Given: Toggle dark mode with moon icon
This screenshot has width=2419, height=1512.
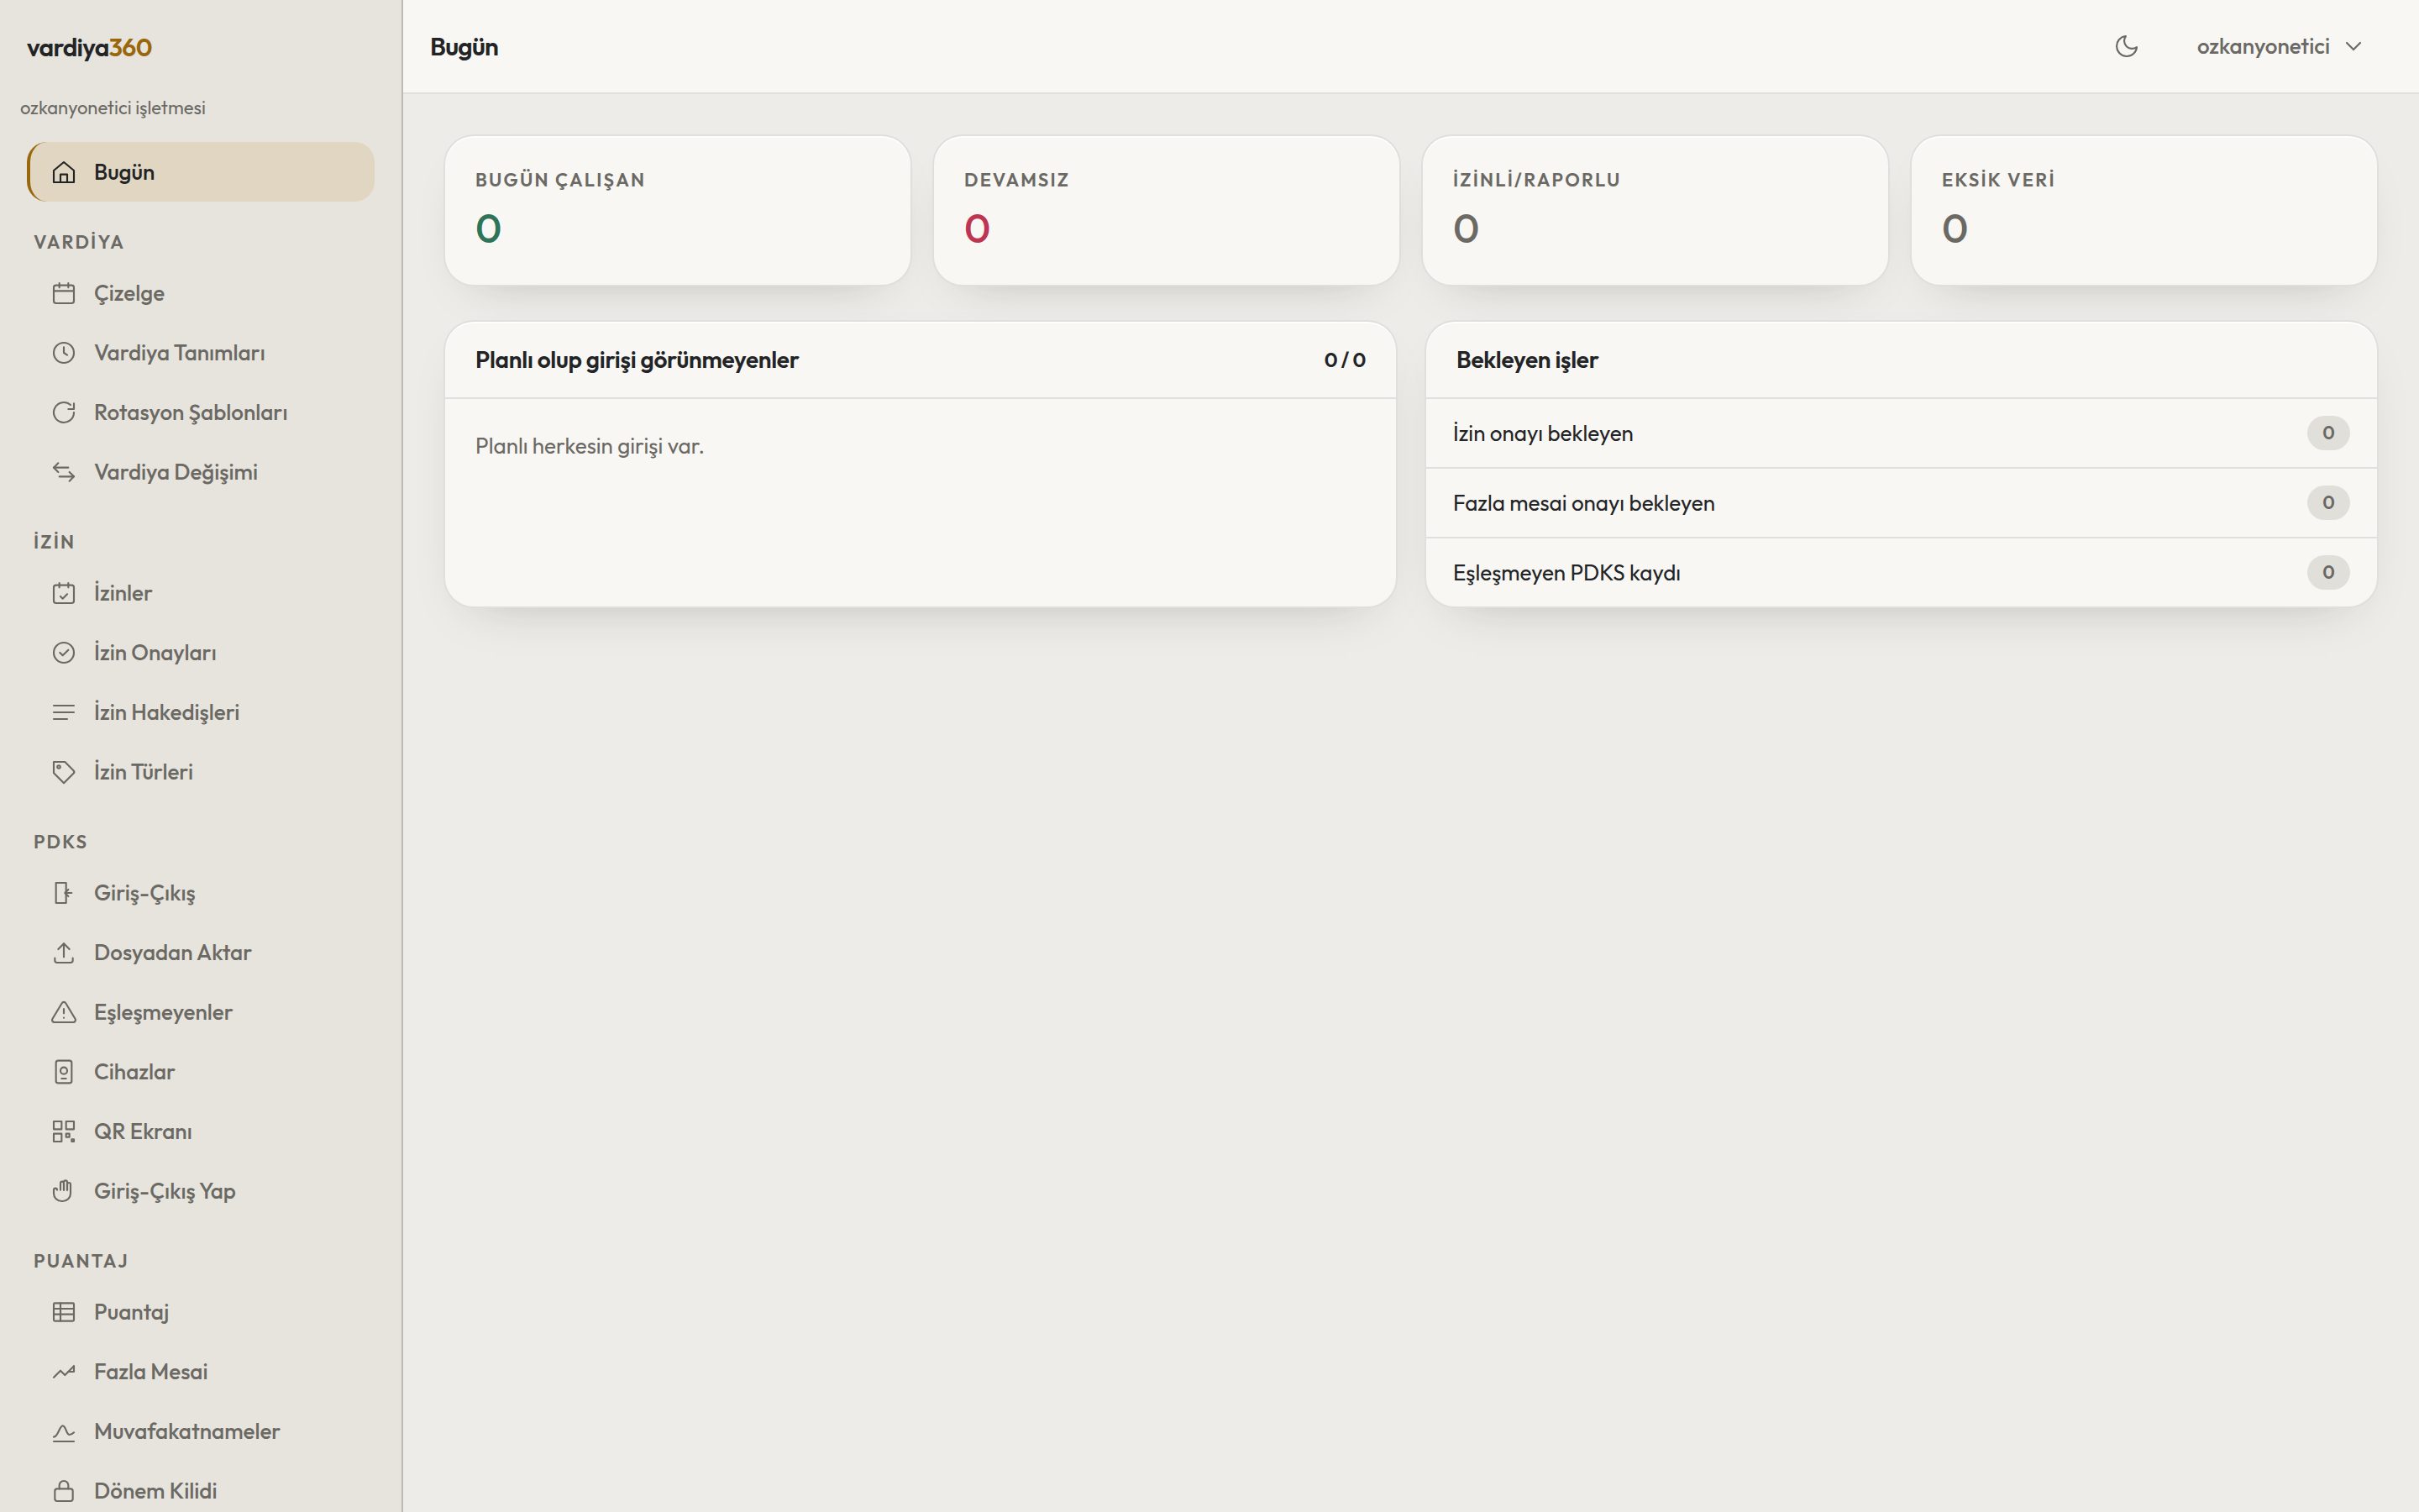Looking at the screenshot, I should pos(2126,46).
